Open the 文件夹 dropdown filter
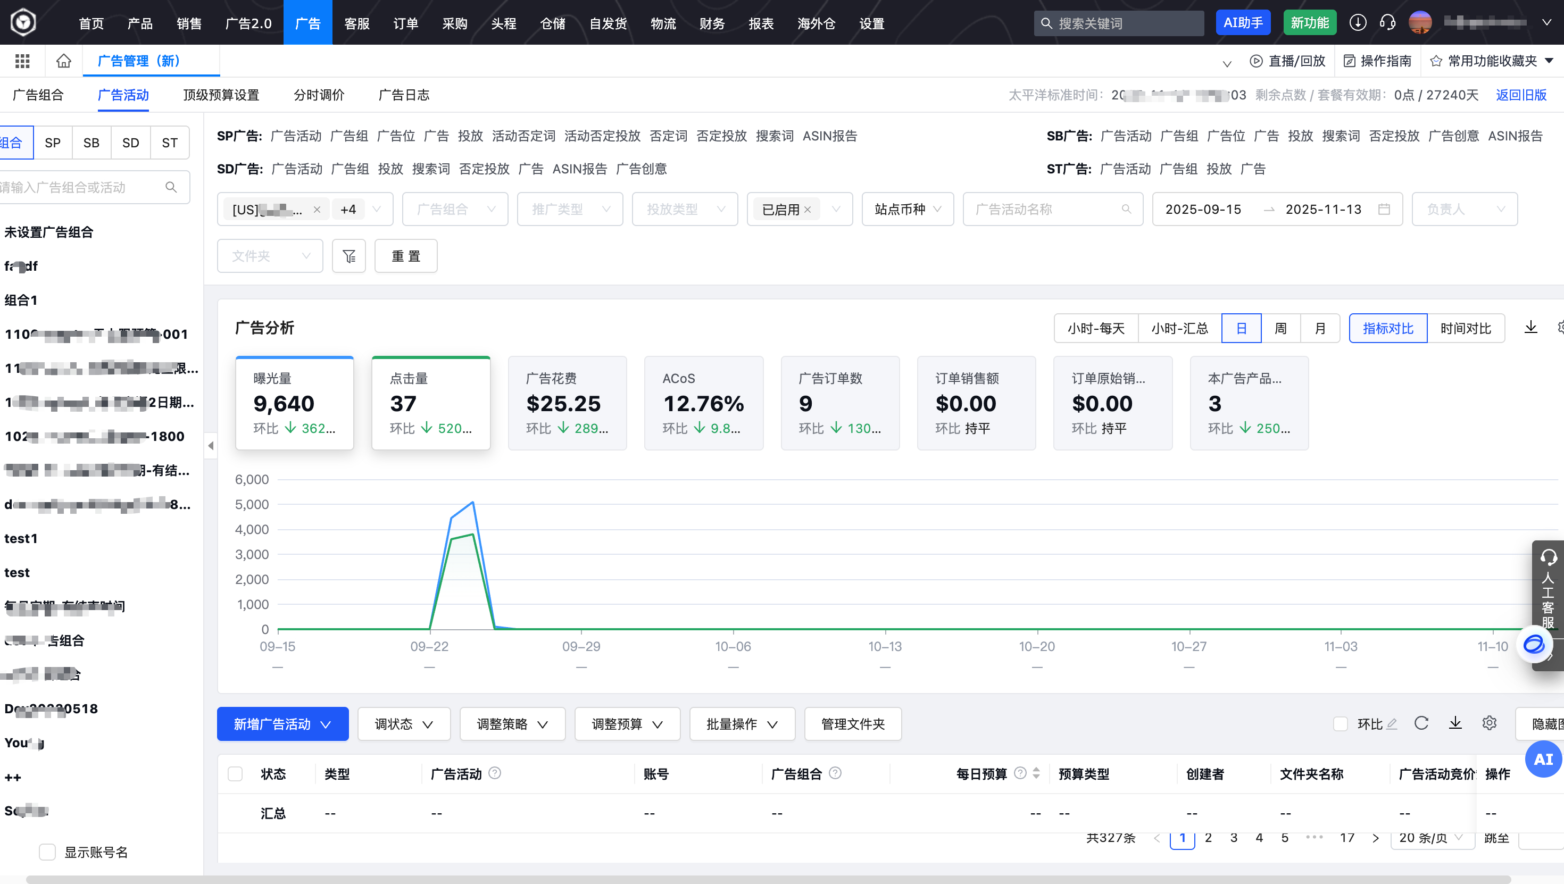The width and height of the screenshot is (1564, 884). point(270,256)
